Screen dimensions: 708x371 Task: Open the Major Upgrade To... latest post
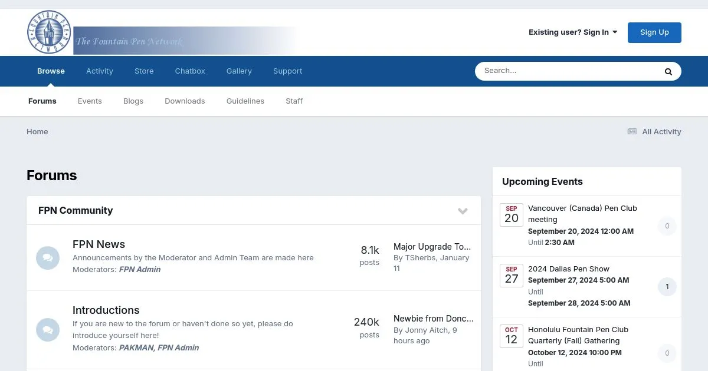(432, 247)
